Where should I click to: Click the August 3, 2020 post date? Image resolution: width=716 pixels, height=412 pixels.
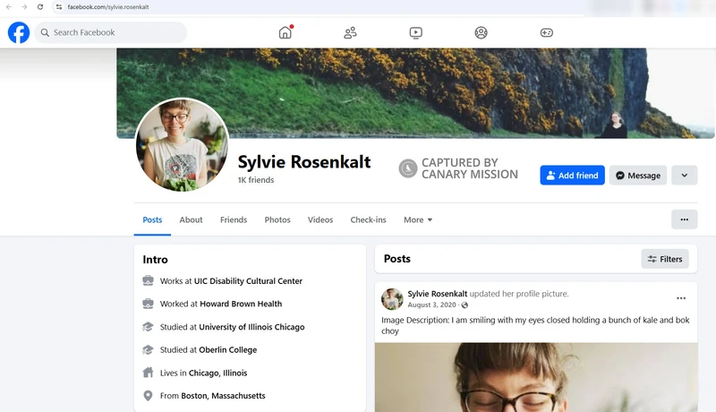click(x=431, y=305)
